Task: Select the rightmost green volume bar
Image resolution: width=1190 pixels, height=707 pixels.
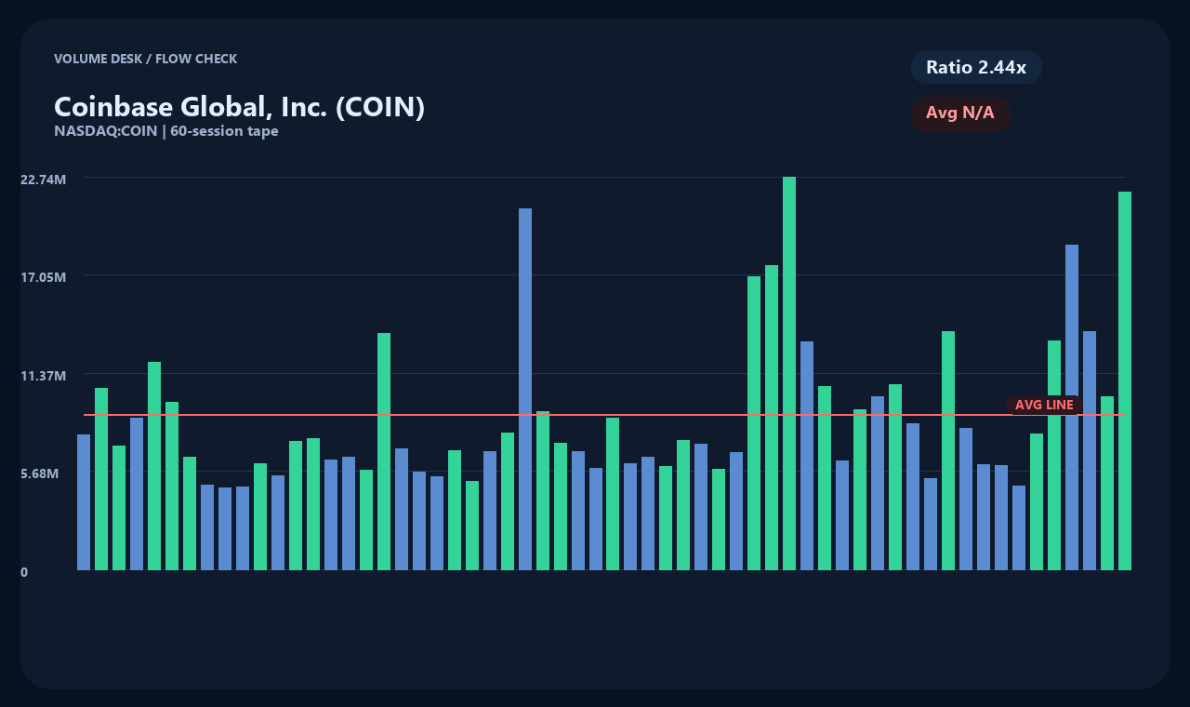Action: pos(1125,380)
